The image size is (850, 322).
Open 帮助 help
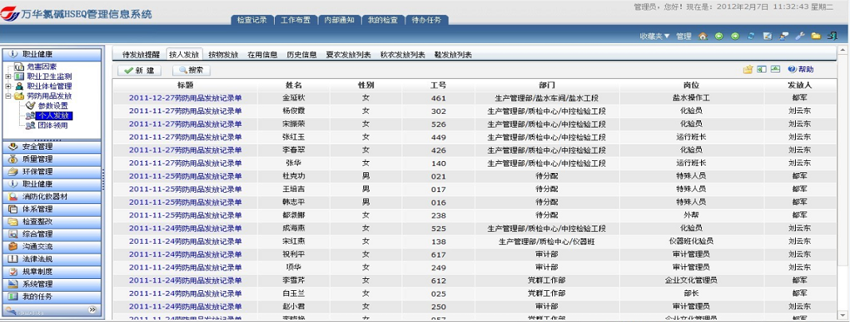[x=801, y=69]
